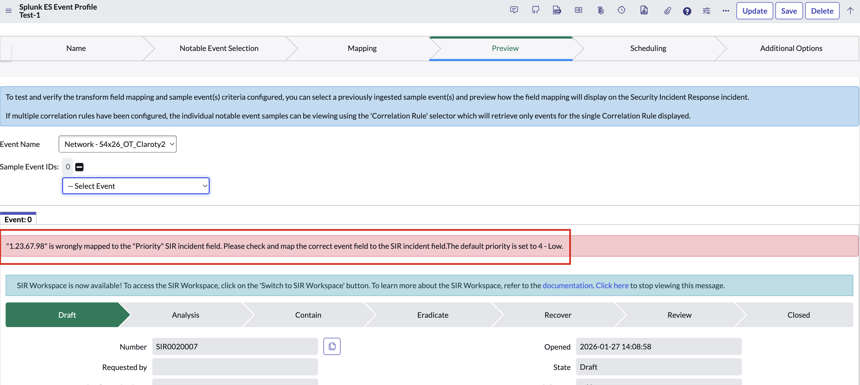The image size is (860, 385).
Task: Click the XML download icon
Action: coord(644,10)
